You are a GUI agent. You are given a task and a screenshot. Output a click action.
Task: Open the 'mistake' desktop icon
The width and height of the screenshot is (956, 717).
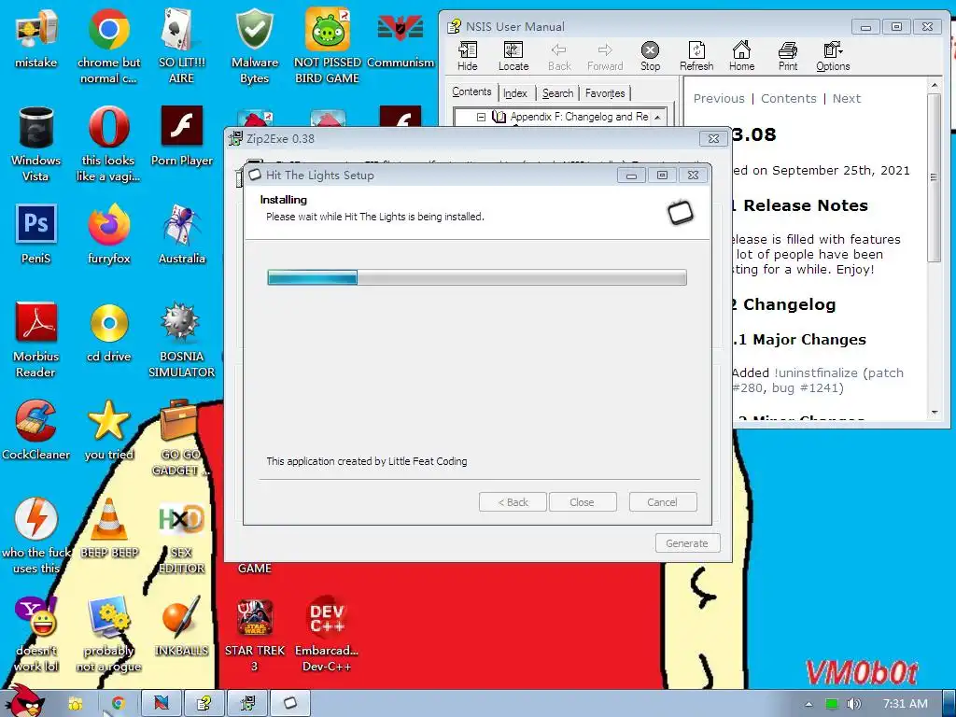[x=36, y=38]
